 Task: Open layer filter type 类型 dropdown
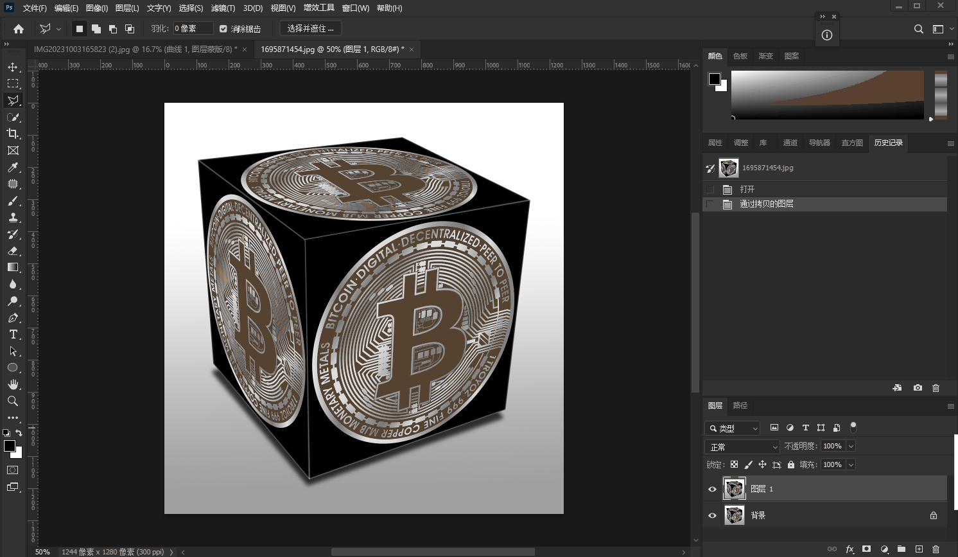pyautogui.click(x=733, y=428)
